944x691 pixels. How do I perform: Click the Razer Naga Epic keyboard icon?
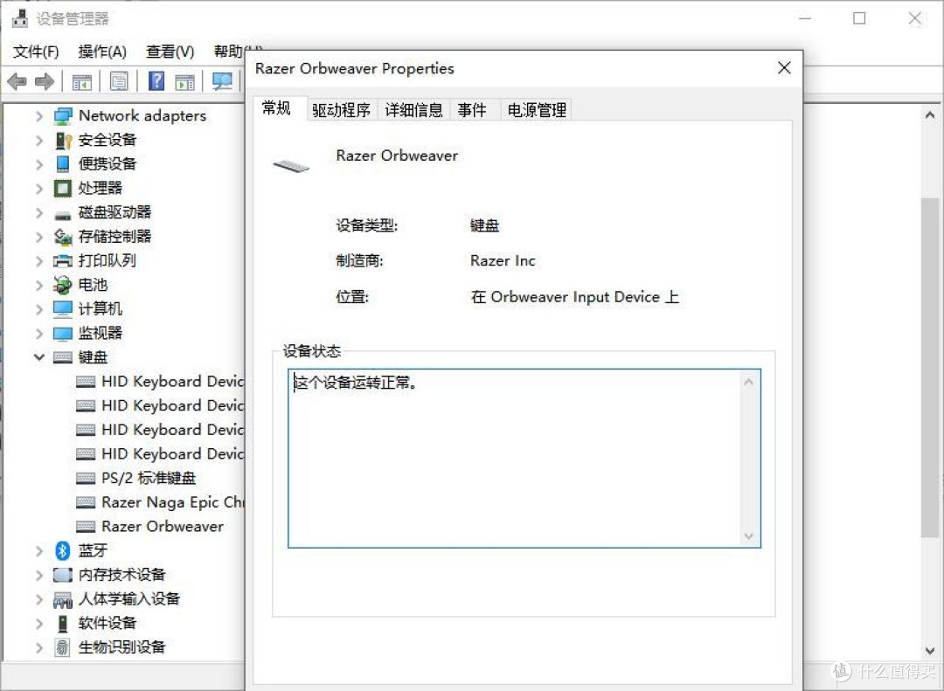coord(86,502)
